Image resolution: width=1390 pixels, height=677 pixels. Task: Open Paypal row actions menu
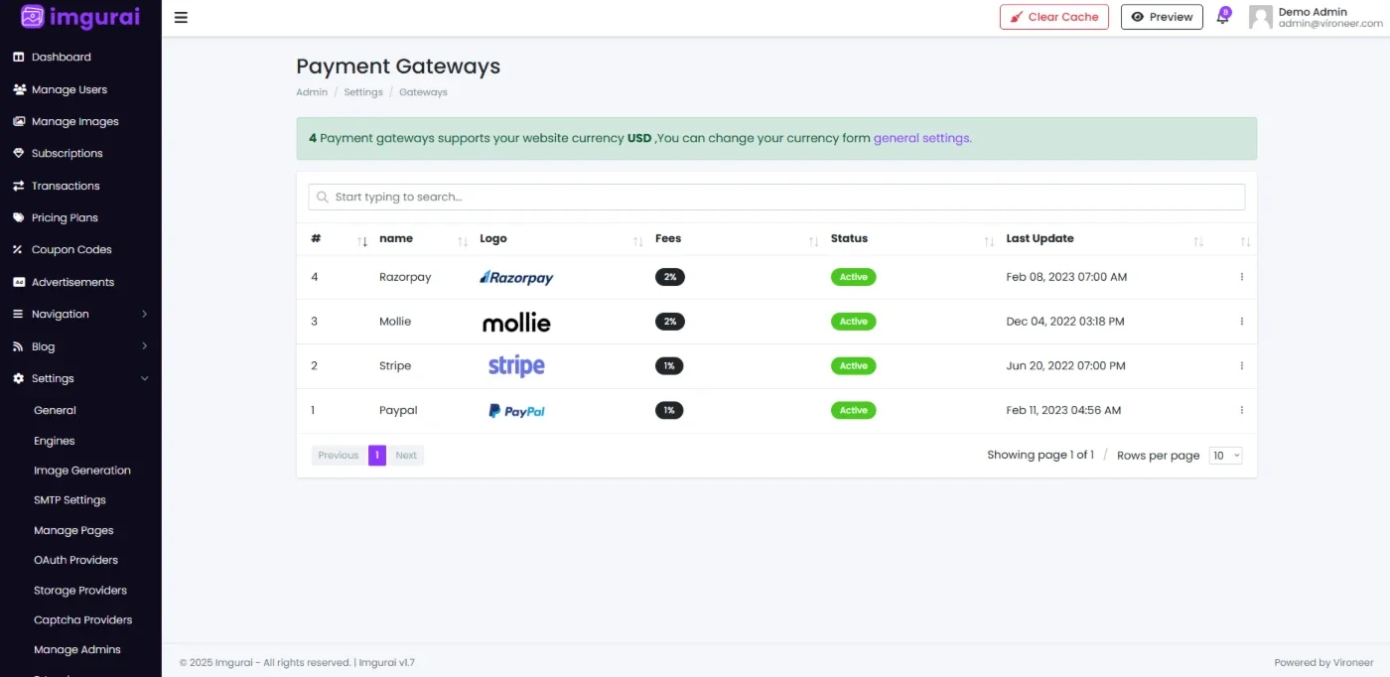coord(1241,410)
